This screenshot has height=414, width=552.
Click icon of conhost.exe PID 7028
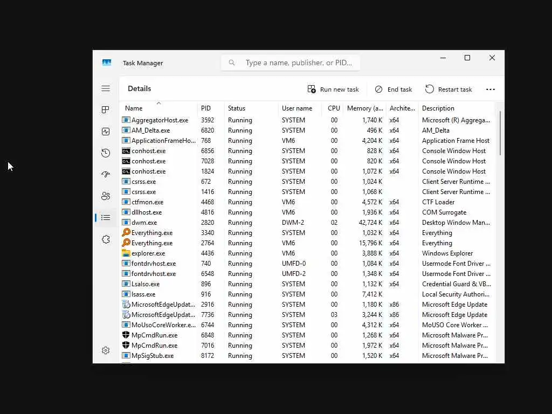pos(126,161)
